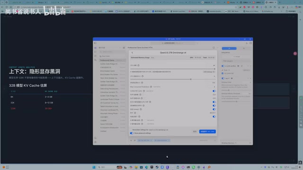This screenshot has width=303, height=170.
Task: Click the wrench tools icon below chat input
Action: pyautogui.click(x=134, y=140)
